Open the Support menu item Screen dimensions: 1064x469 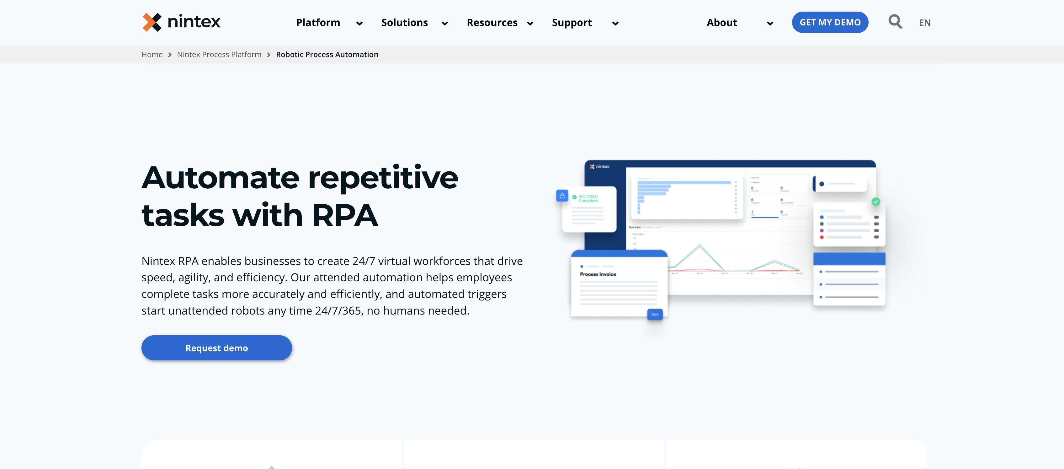pos(572,22)
